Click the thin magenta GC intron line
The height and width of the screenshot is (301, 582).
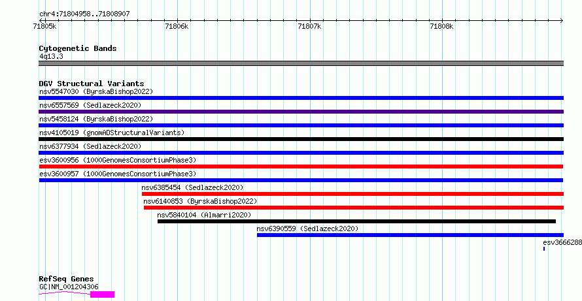tap(65, 293)
